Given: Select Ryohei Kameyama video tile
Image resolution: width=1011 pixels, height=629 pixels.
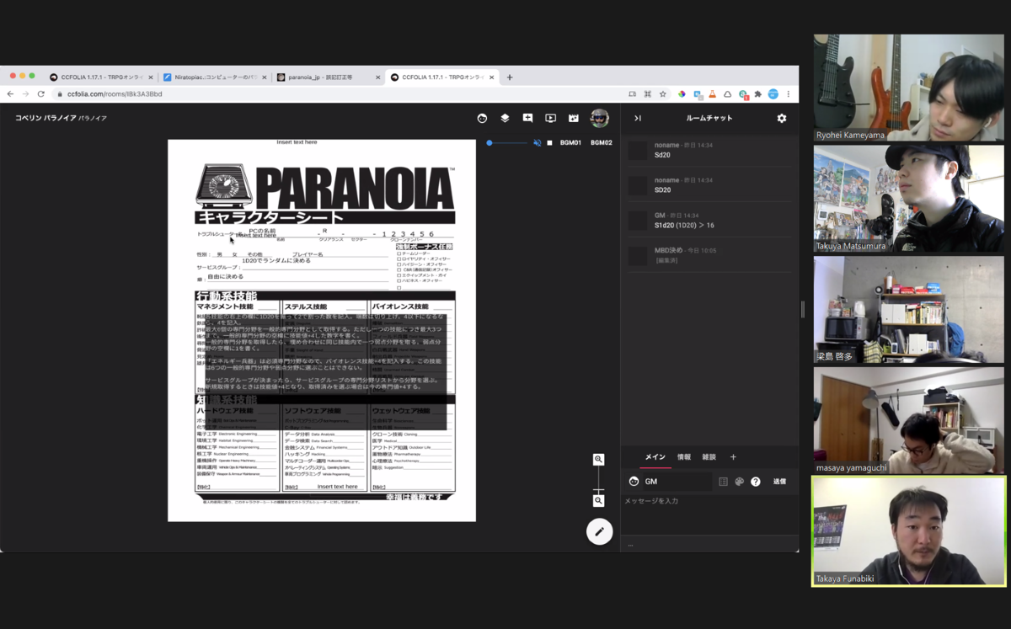Looking at the screenshot, I should [x=908, y=88].
